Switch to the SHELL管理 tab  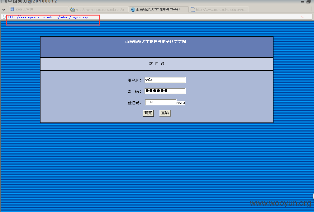[x=38, y=9]
